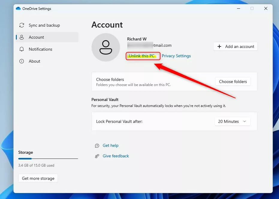Open the Get help link
This screenshot has height=199, width=279.
(111, 145)
